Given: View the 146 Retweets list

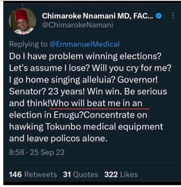Looking at the screenshot, I should pos(33,175).
